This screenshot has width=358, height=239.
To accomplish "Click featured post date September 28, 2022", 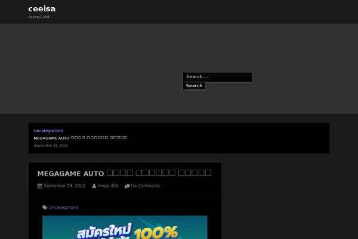I will (51, 145).
